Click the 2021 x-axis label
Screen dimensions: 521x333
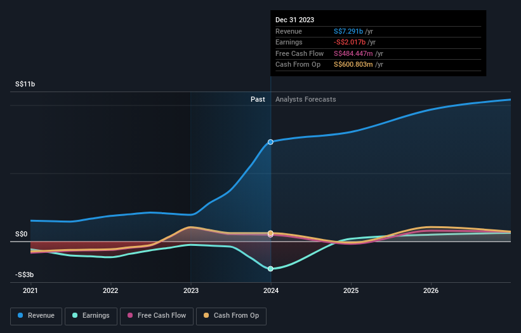pos(30,290)
